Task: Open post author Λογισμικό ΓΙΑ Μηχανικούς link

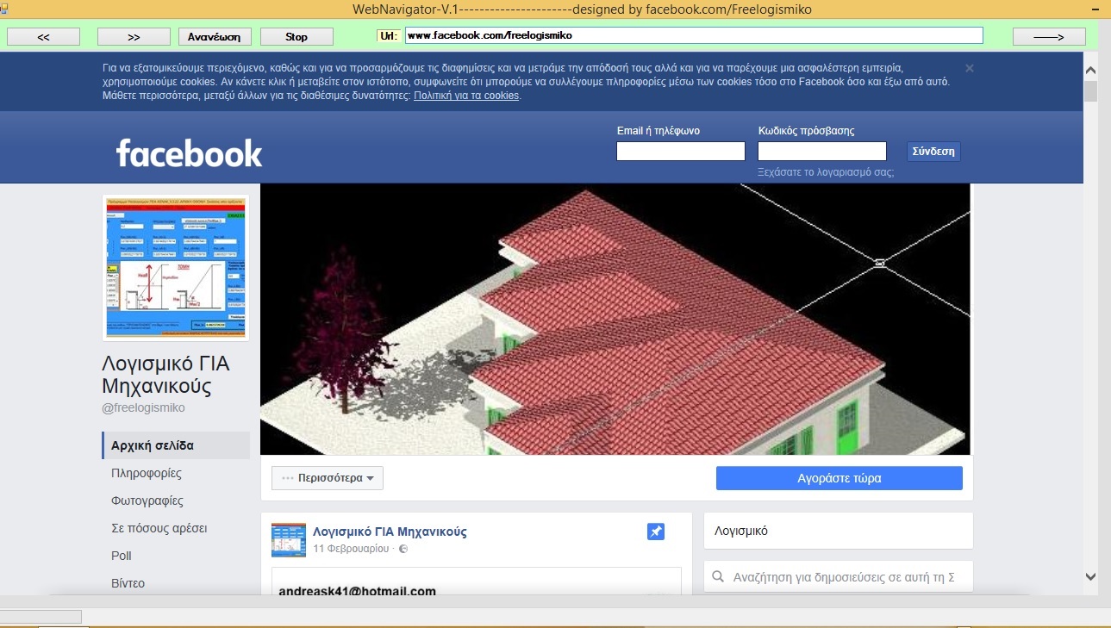Action: pyautogui.click(x=390, y=532)
